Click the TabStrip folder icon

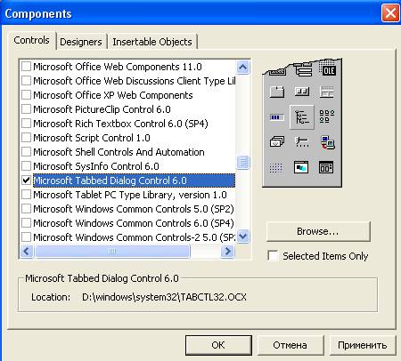tap(277, 92)
